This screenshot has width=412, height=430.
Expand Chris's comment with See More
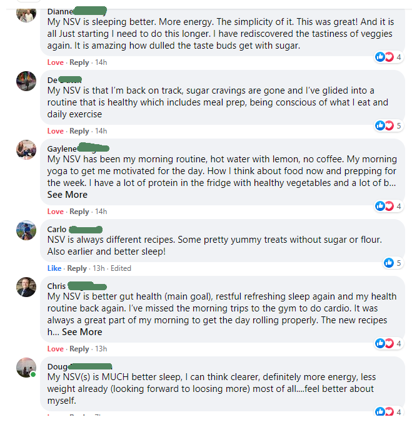tap(82, 332)
